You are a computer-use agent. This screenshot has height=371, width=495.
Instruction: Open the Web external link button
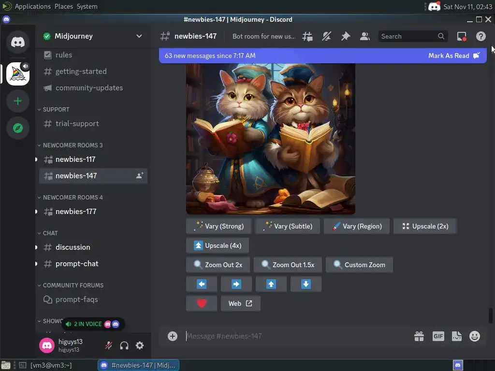coord(240,303)
